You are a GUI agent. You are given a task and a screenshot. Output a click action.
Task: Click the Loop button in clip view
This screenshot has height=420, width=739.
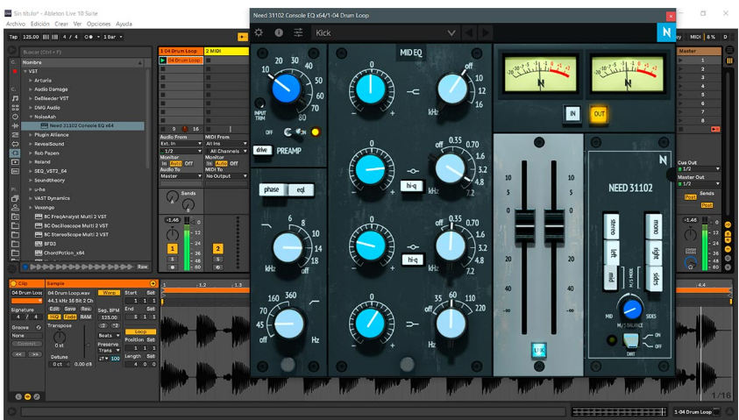pos(140,331)
